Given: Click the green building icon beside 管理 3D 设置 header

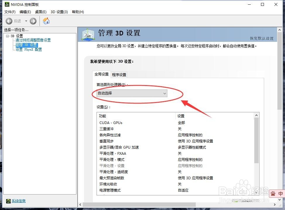Looking at the screenshot, I should pyautogui.click(x=87, y=35).
